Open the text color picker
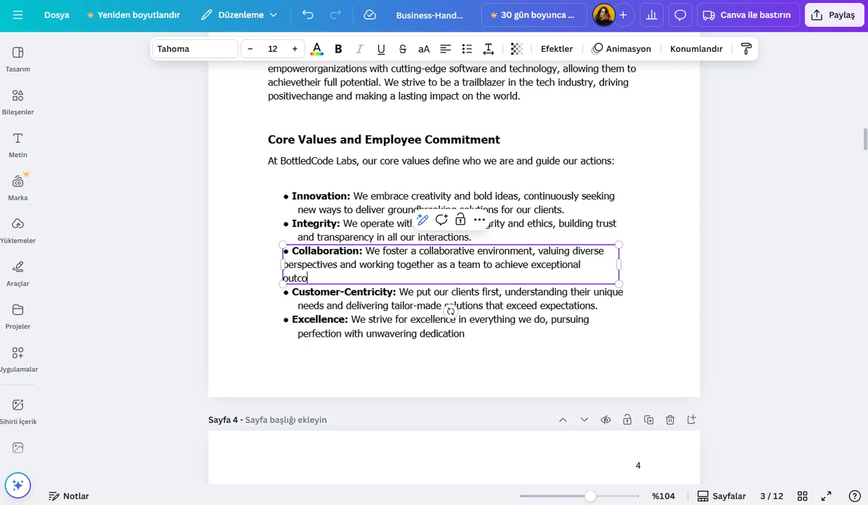The width and height of the screenshot is (868, 505). (317, 49)
